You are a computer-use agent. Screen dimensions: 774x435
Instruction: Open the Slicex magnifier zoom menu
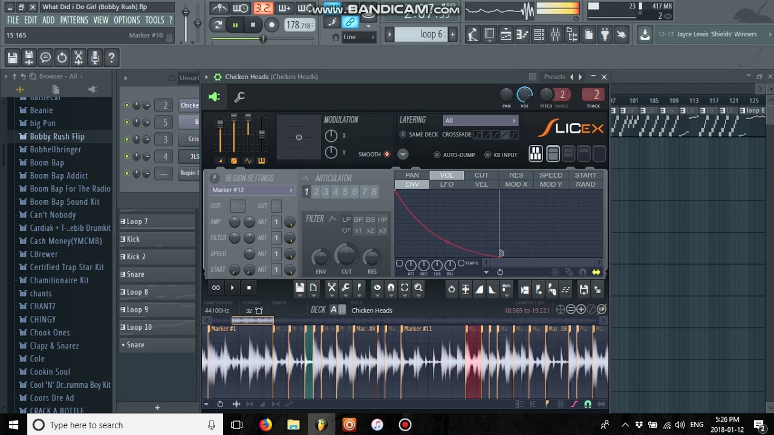(418, 288)
